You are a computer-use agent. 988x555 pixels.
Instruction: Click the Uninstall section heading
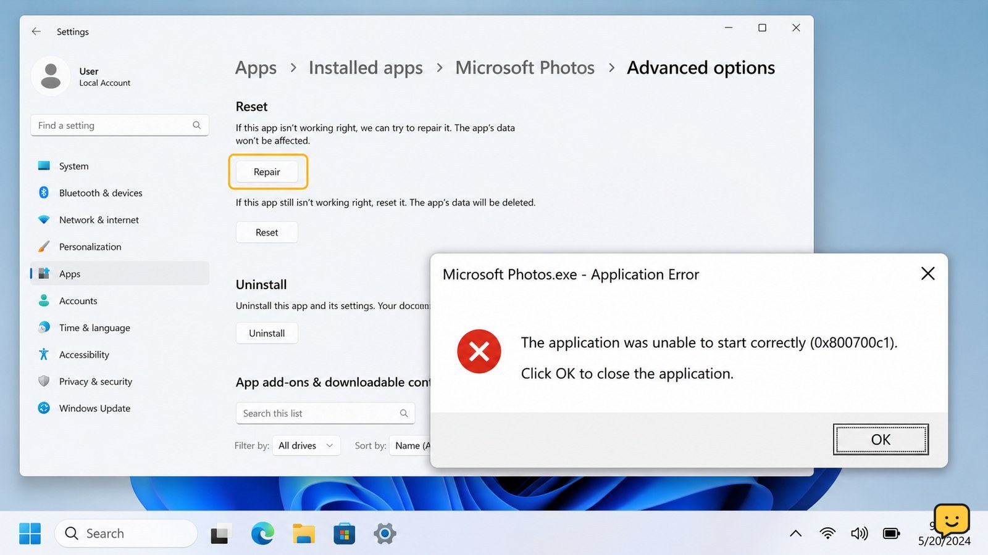point(261,285)
